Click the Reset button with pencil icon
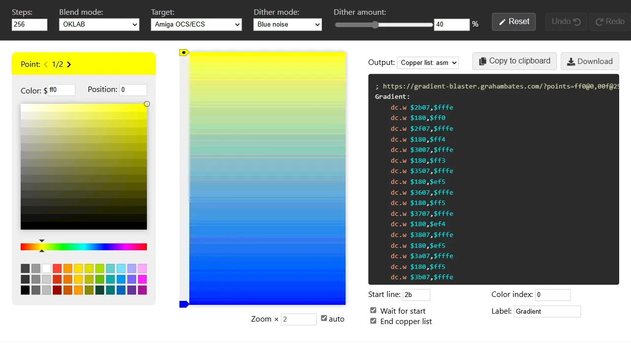This screenshot has width=631, height=354. tap(514, 22)
